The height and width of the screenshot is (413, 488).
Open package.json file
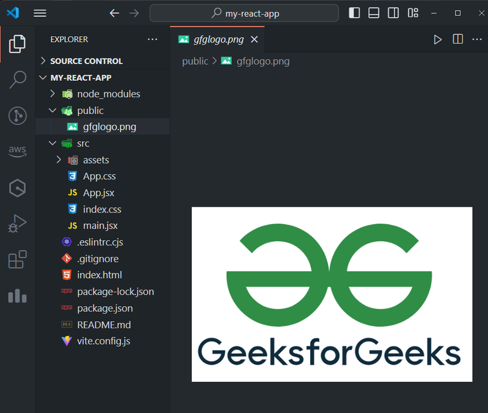(102, 308)
